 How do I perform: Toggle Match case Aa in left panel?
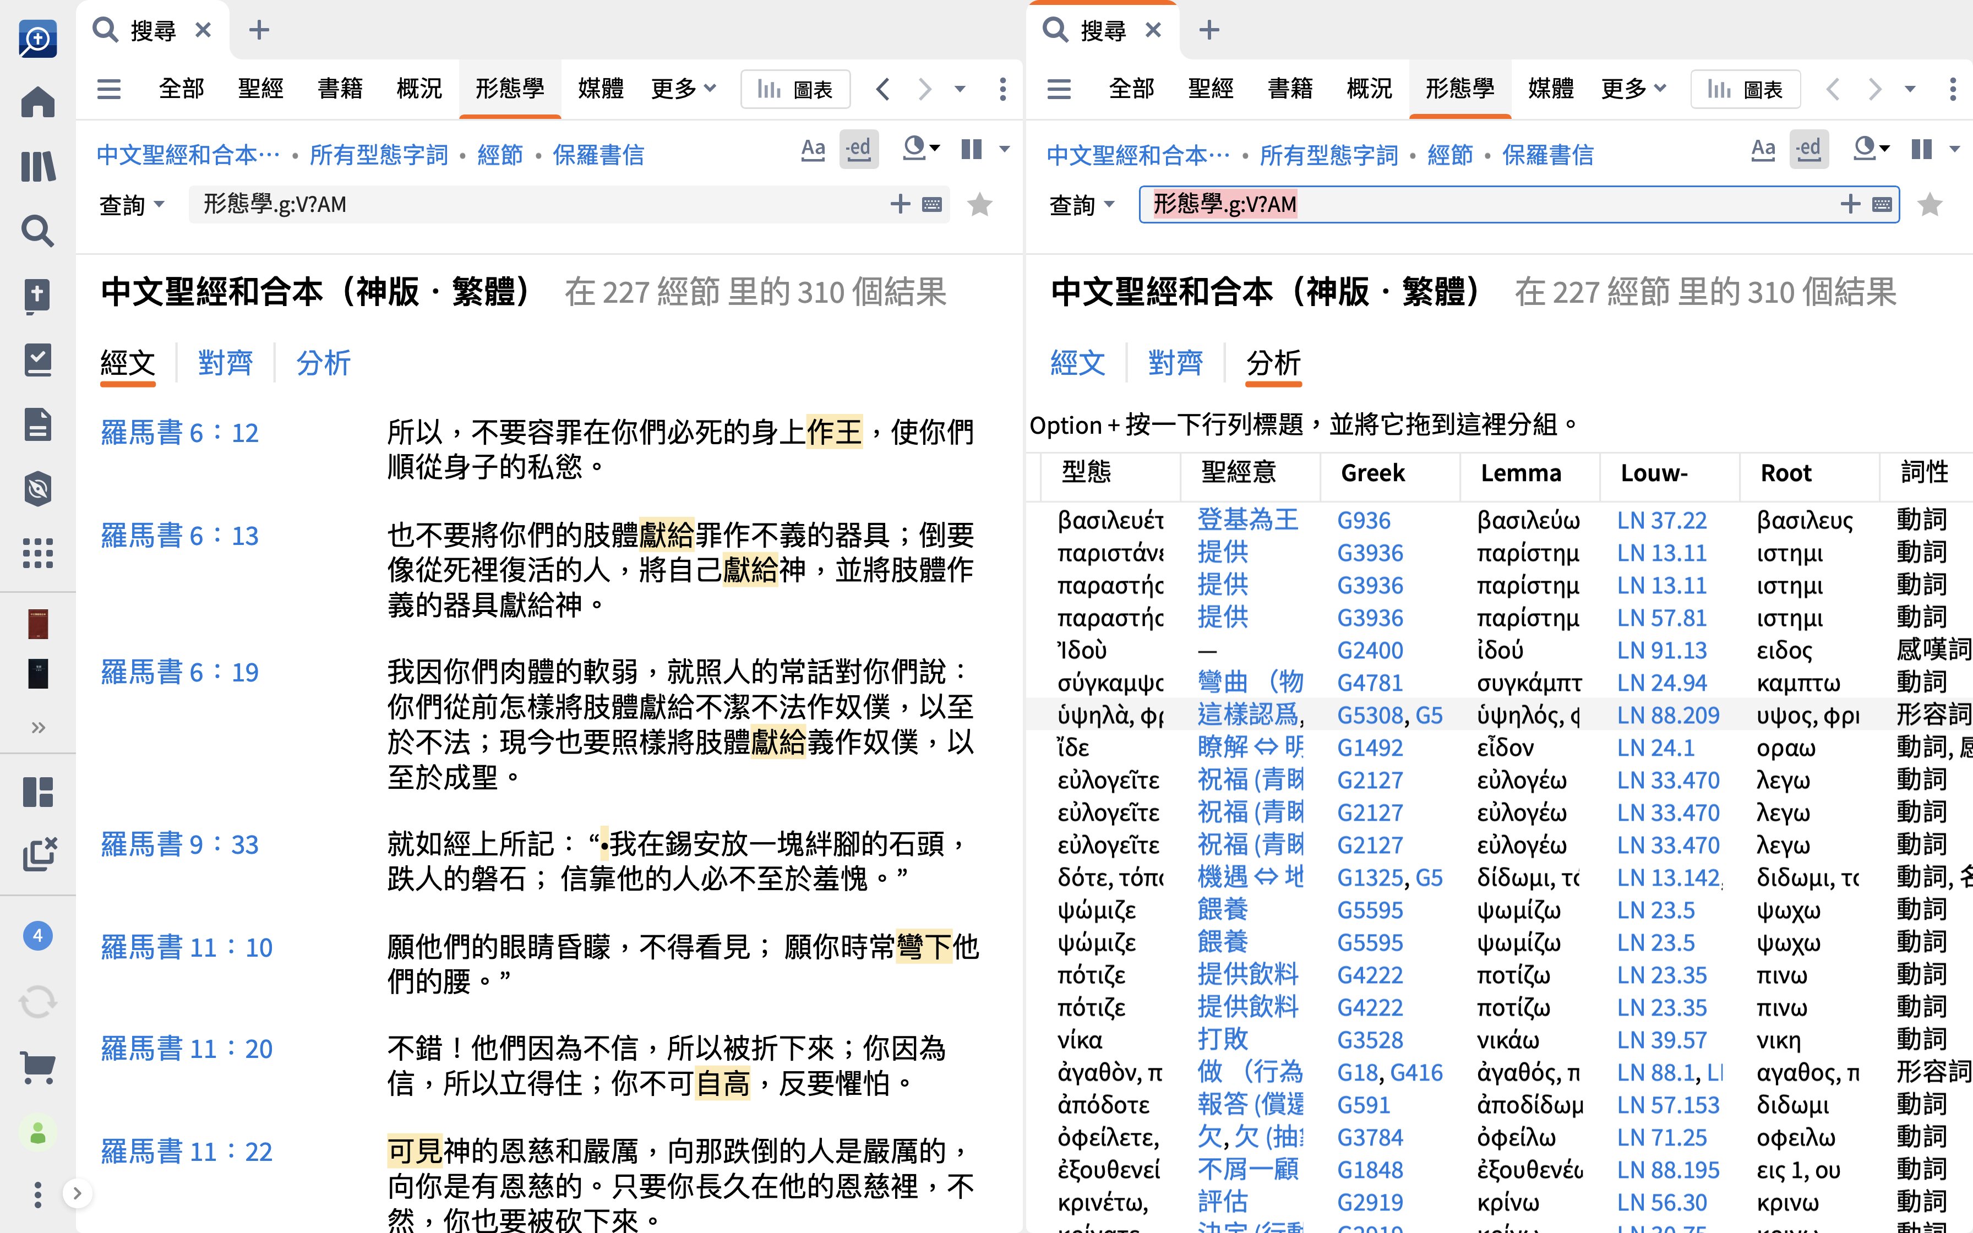[813, 149]
